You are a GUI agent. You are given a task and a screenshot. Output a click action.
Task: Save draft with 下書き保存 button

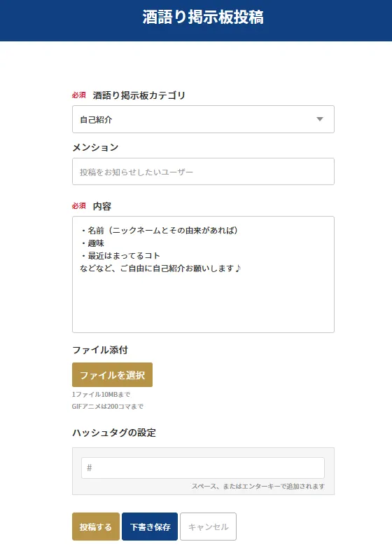coord(150,527)
